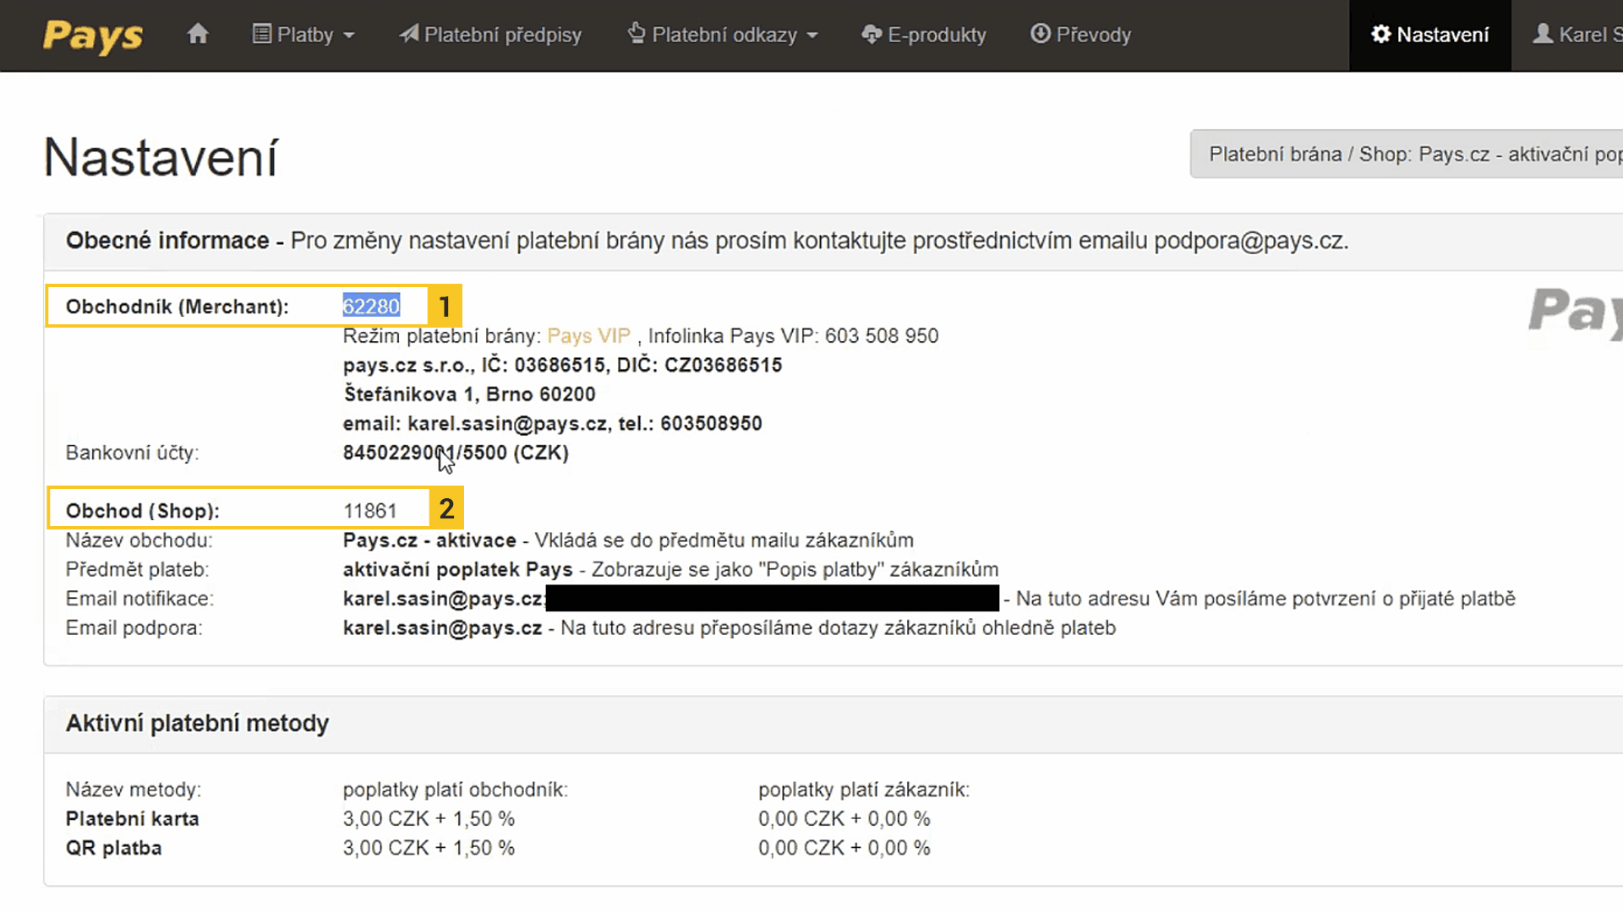Click the bank account number text
This screenshot has height=912, width=1623.
coord(455,453)
